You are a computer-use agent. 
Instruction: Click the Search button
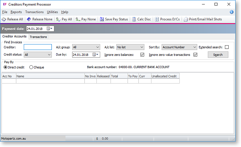tap(218, 55)
